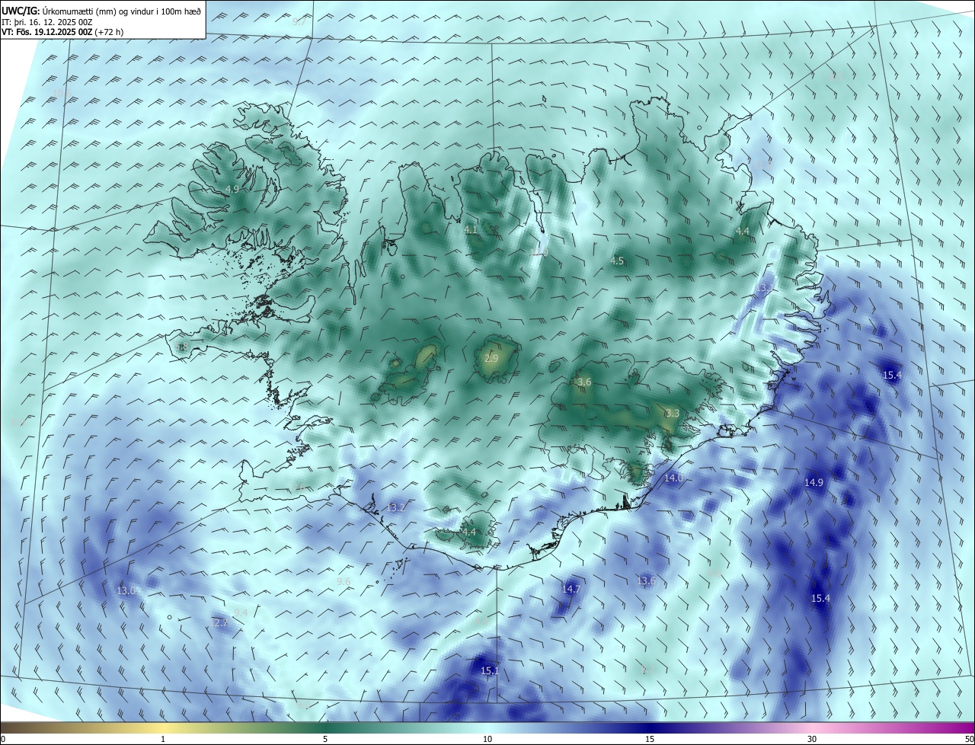The height and width of the screenshot is (745, 975).
Task: Click the '15' tick on the color scale
Action: [x=650, y=739]
